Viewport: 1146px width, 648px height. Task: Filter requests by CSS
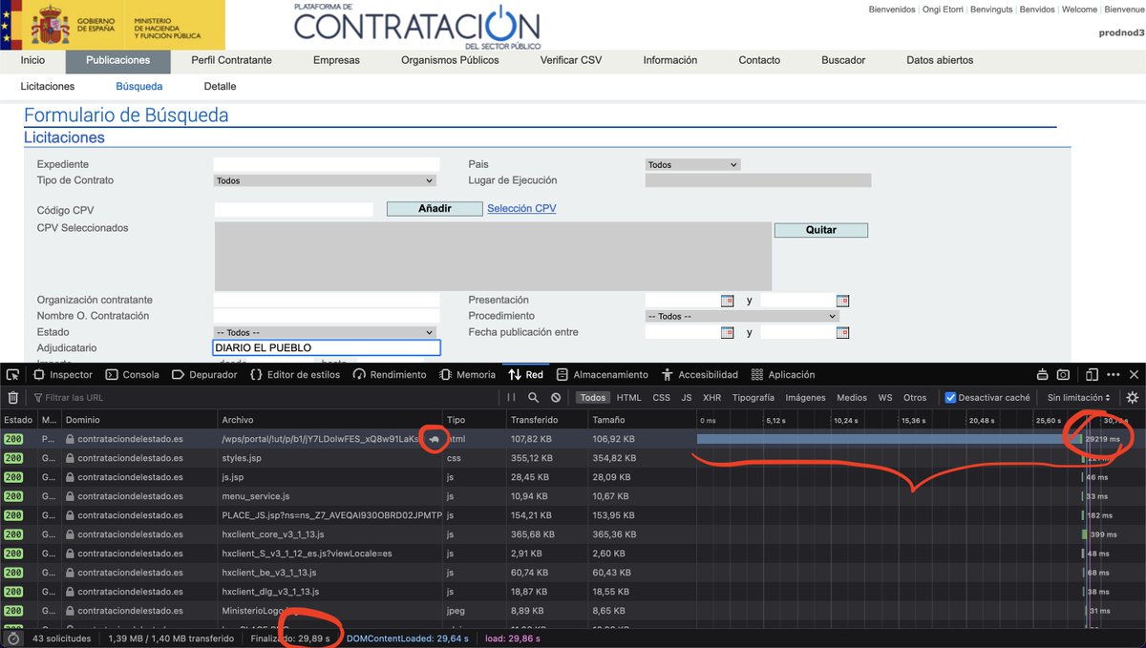click(x=661, y=397)
